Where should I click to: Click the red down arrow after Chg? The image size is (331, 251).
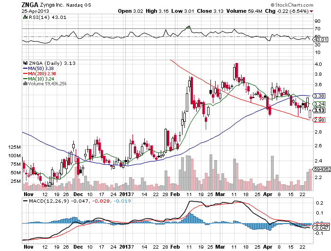pyautogui.click(x=311, y=11)
